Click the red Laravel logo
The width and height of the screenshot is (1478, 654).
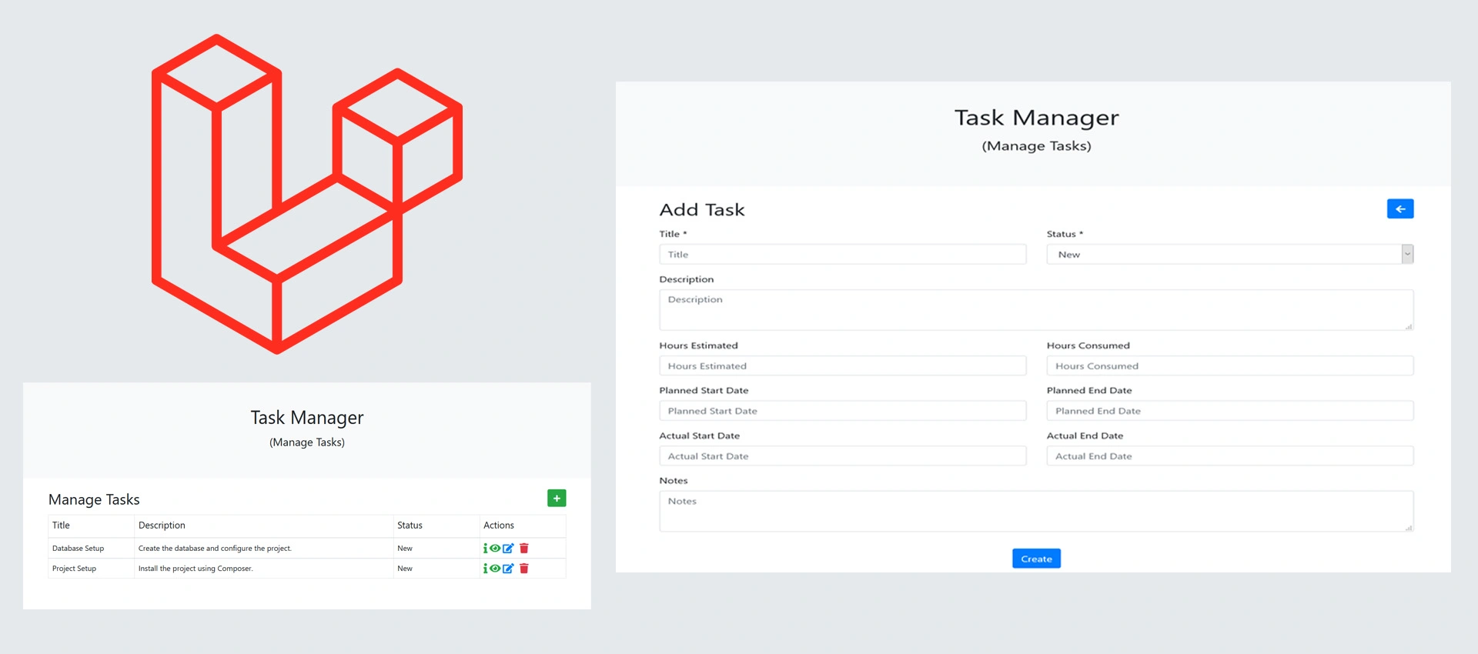tap(307, 194)
